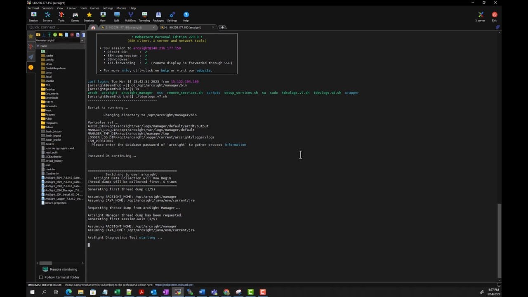
Task: Click the paperclip icon at top right
Action: click(x=497, y=27)
